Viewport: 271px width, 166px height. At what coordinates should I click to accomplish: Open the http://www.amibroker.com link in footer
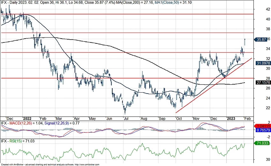click(87, 165)
